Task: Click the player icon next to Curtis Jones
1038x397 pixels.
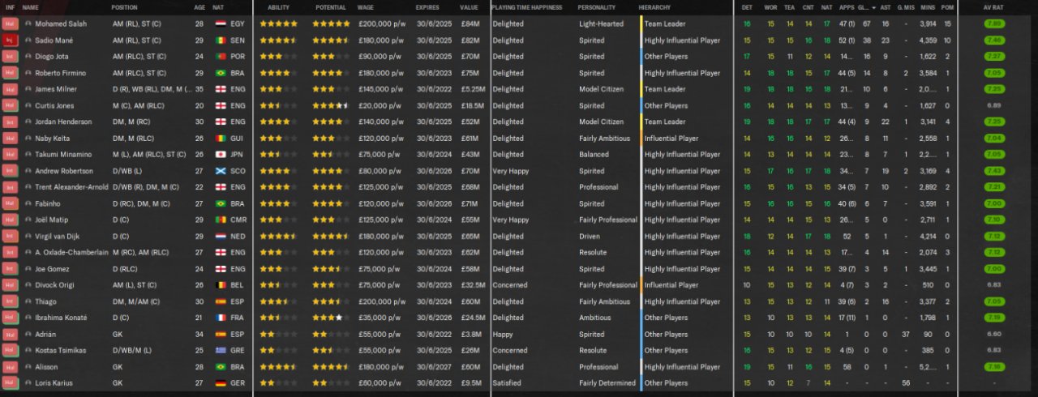Action: (x=28, y=105)
